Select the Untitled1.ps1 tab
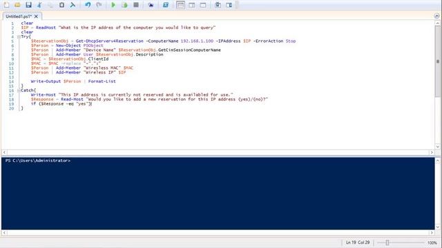The image size is (442, 248). click(19, 17)
